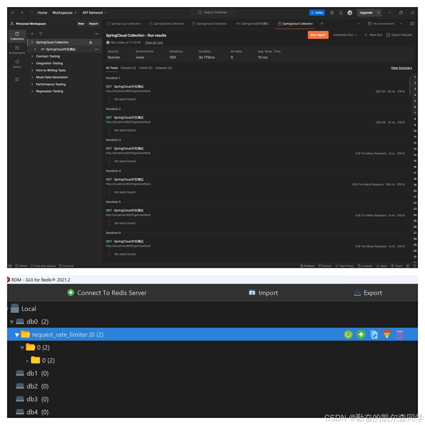425x425 pixels.
Task: Open Runner from the status bar
Action: point(325,266)
